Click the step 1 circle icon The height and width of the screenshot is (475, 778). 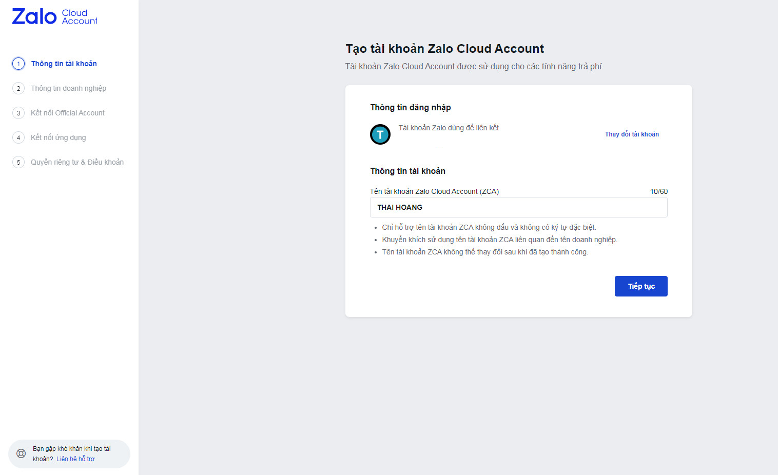tap(18, 64)
